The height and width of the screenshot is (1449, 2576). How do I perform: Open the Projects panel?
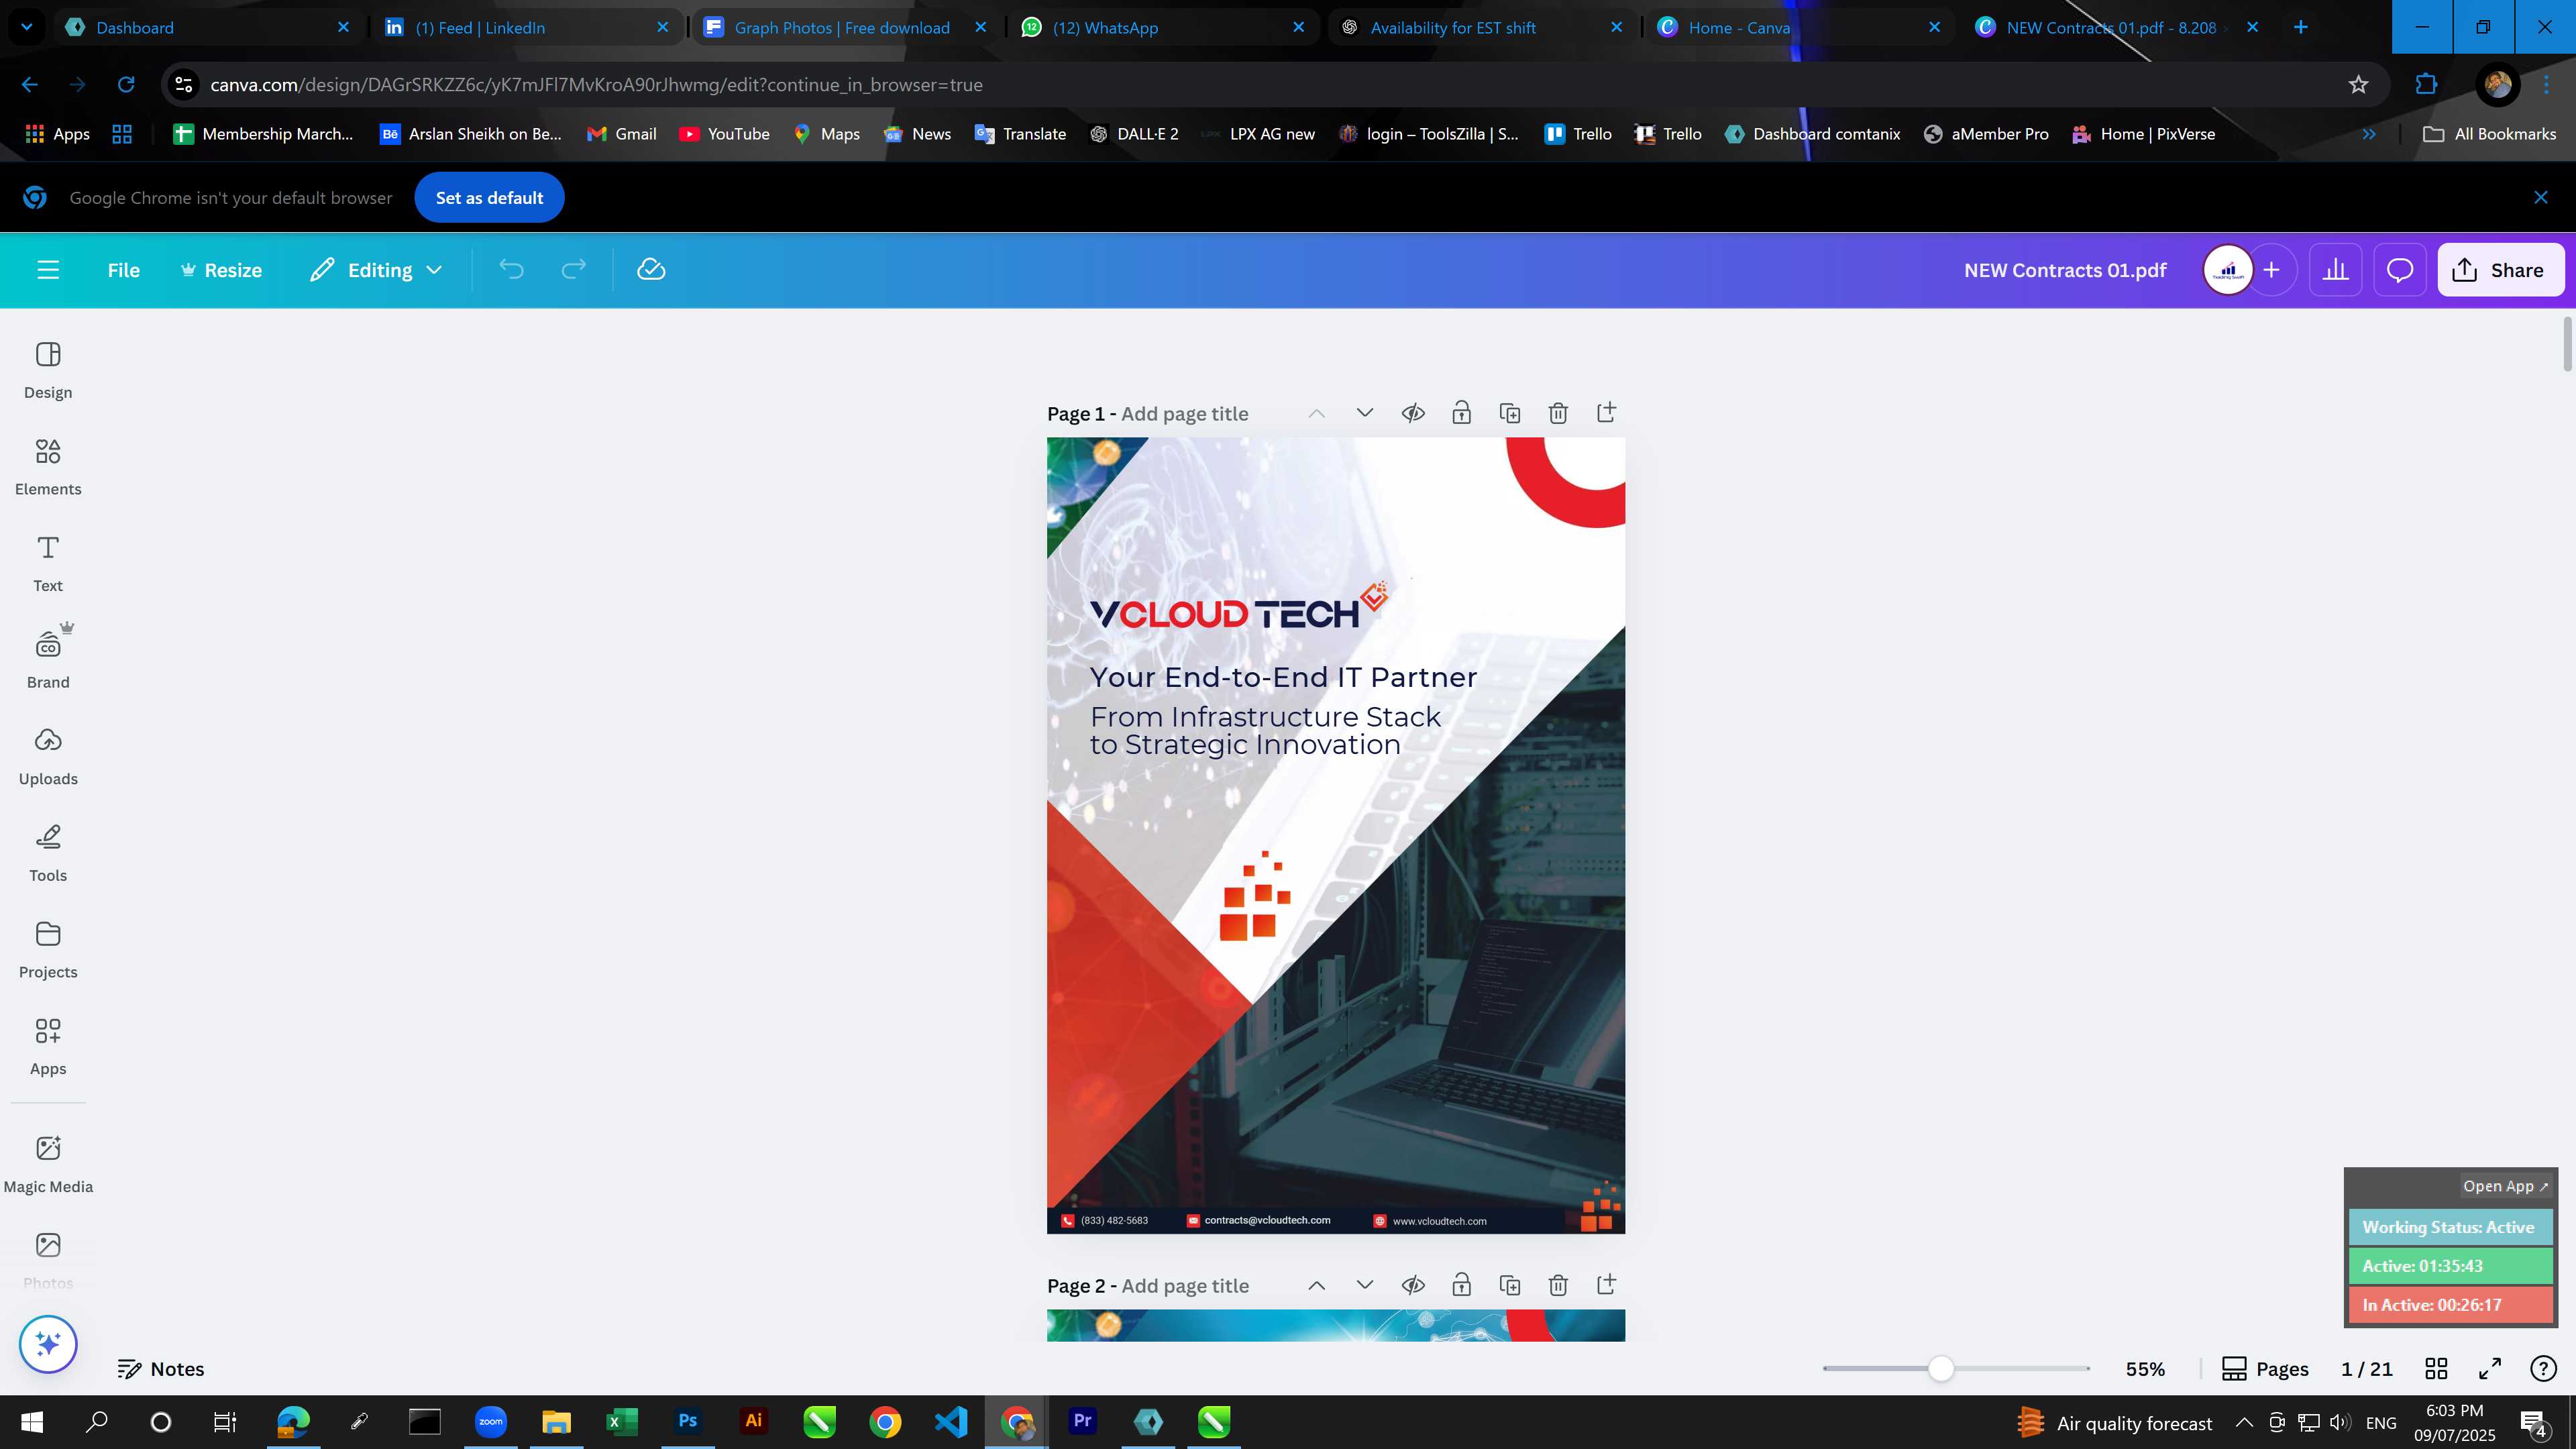point(48,950)
